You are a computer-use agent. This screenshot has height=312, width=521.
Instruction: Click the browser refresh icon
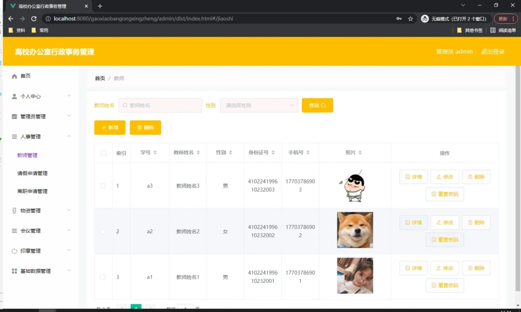(34, 18)
